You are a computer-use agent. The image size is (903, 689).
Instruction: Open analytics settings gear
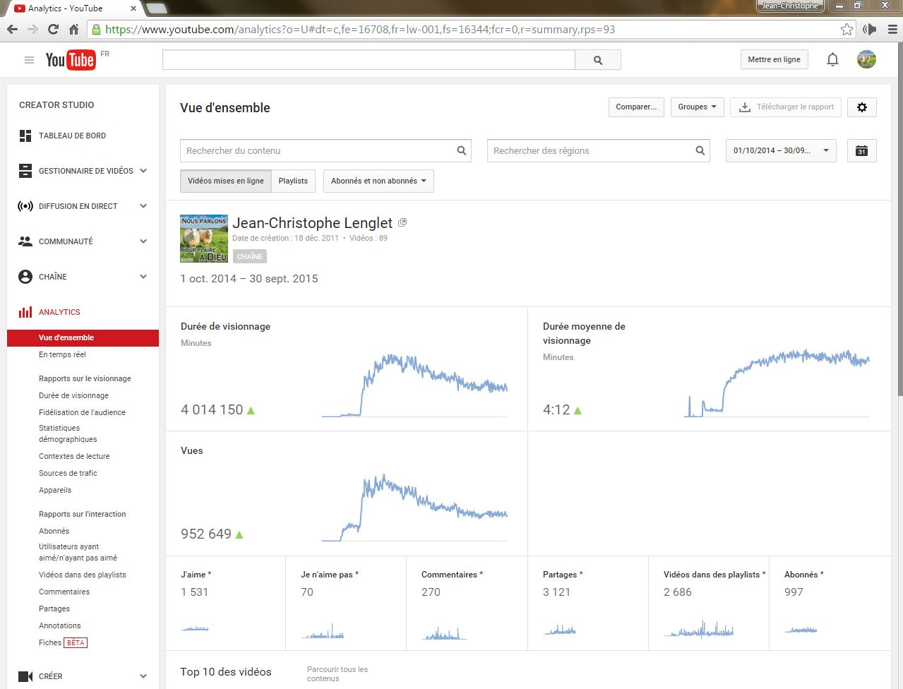click(861, 107)
